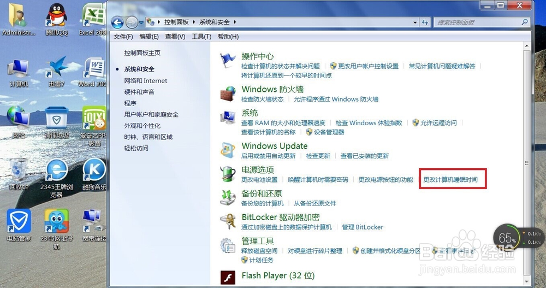Click 检查计算机的状态并解决问题

280,66
